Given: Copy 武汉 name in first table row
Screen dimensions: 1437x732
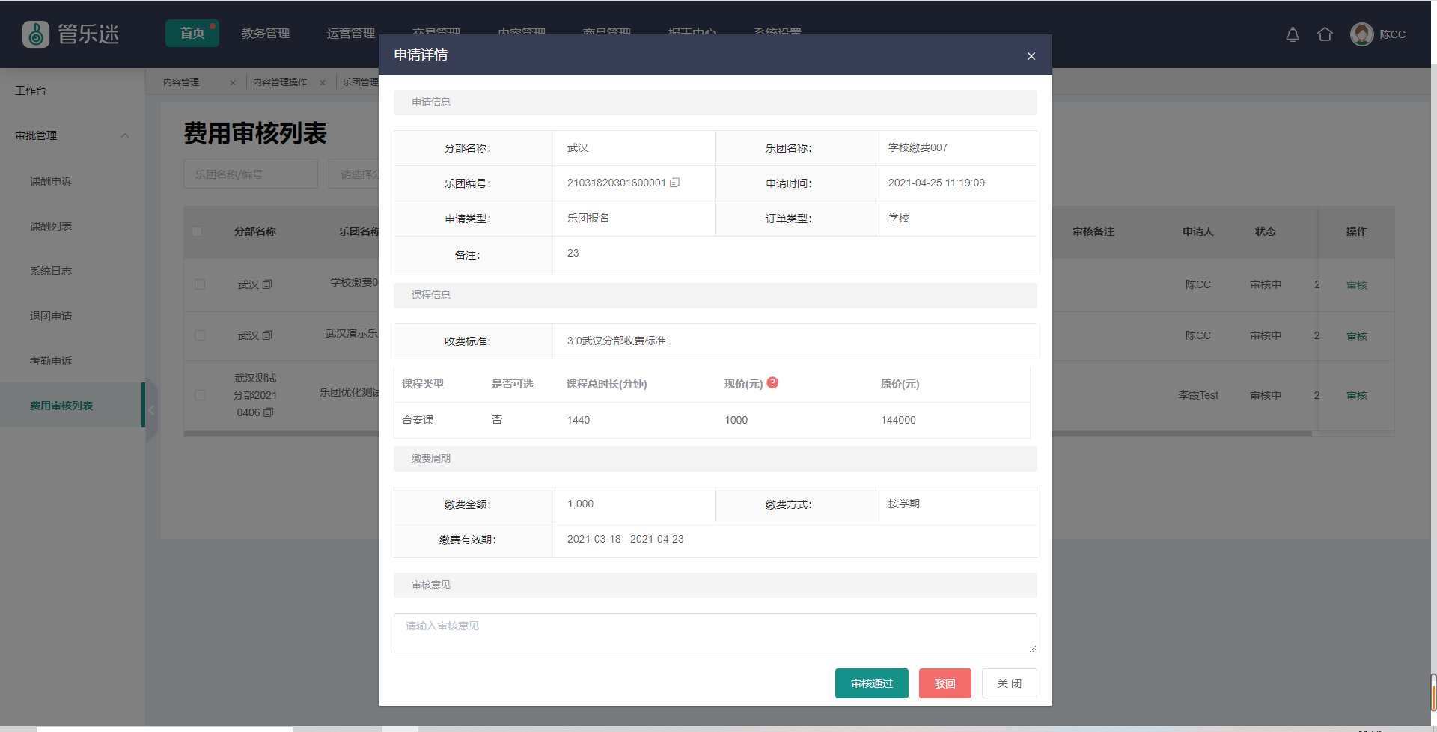Looking at the screenshot, I should [267, 284].
